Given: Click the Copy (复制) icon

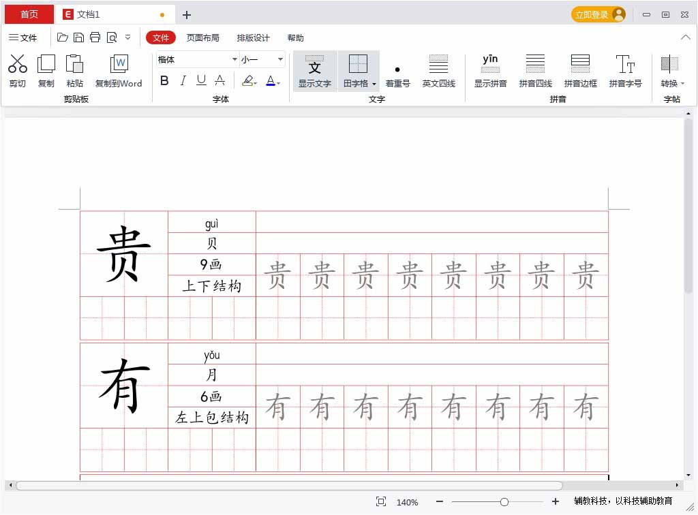Looking at the screenshot, I should 46,63.
